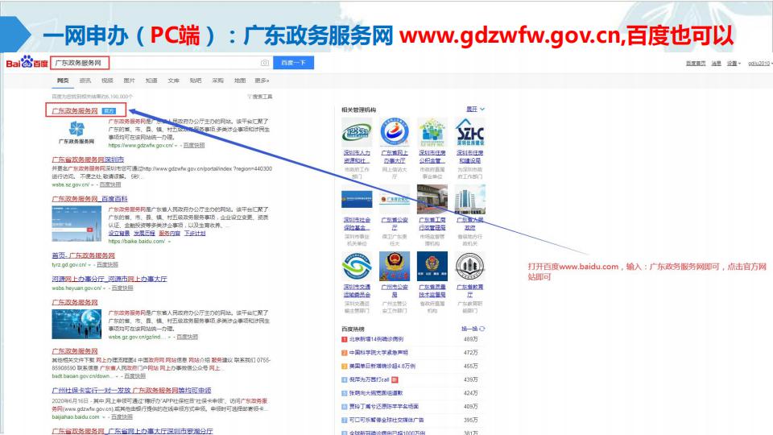The height and width of the screenshot is (435, 773).
Task: Click the globe network result thumbnail
Action: 76,324
